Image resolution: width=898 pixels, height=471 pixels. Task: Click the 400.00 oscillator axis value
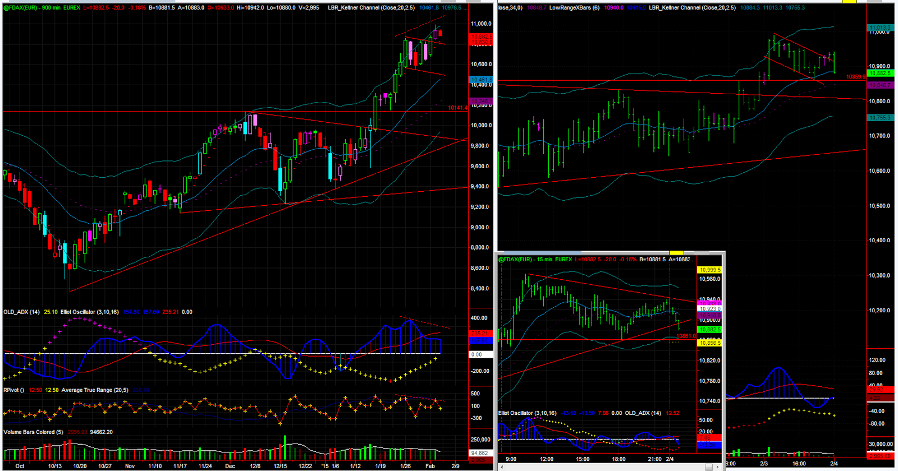(479, 318)
